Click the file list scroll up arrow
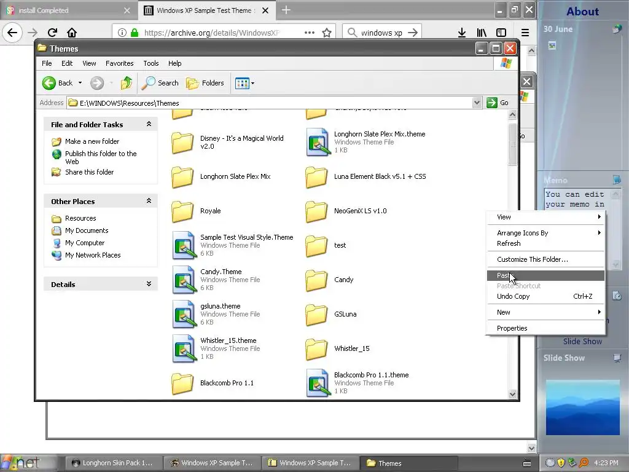 pos(512,115)
